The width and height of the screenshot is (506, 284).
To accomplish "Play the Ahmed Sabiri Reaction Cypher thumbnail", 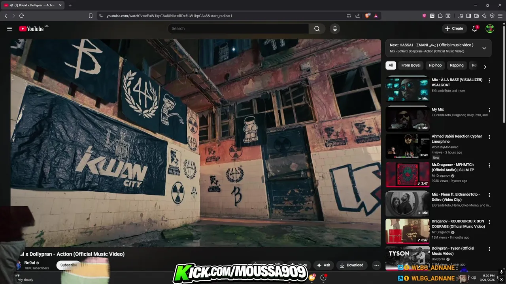I will click(407, 146).
